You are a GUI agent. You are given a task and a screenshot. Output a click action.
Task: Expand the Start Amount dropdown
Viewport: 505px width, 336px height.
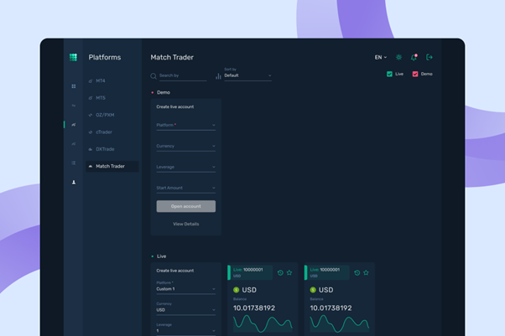tap(186, 188)
